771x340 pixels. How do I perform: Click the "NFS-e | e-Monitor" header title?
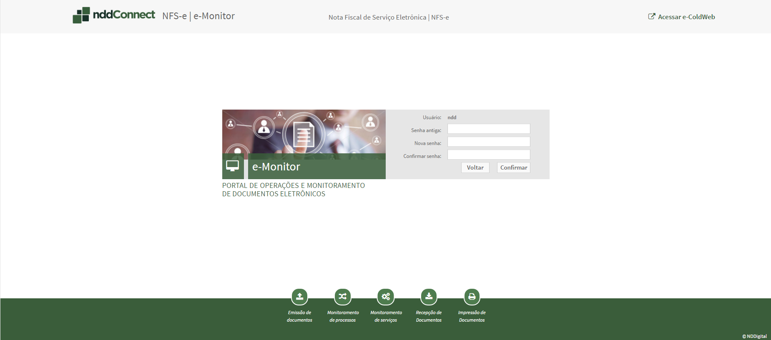pos(198,16)
